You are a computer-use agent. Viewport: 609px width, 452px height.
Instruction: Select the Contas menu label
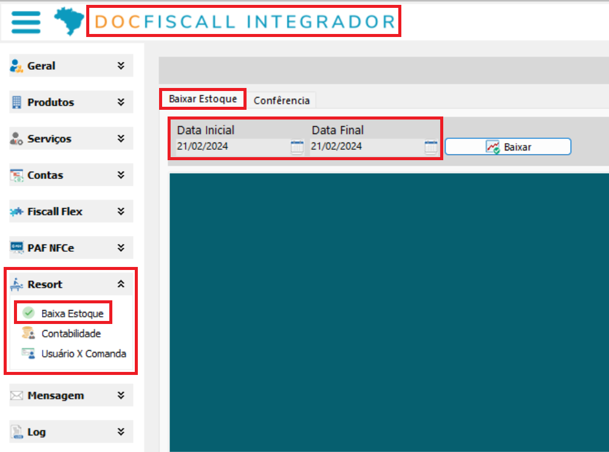45,175
